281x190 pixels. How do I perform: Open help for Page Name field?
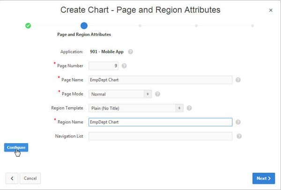click(238, 80)
